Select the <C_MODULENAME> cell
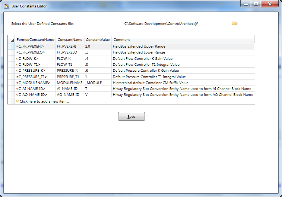Screen dimensions: 282x197 [35, 83]
